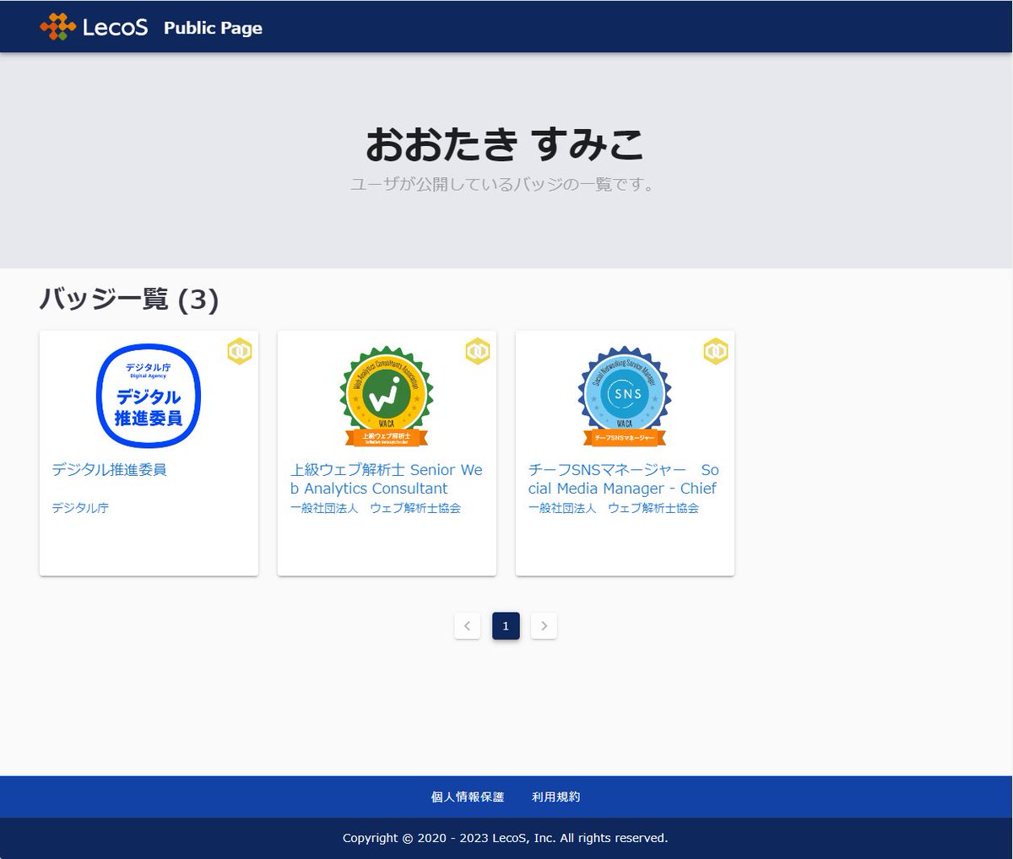The width and height of the screenshot is (1013, 859).
Task: Click the Copyright 2020 - 2023 LecoS text
Action: click(x=505, y=838)
